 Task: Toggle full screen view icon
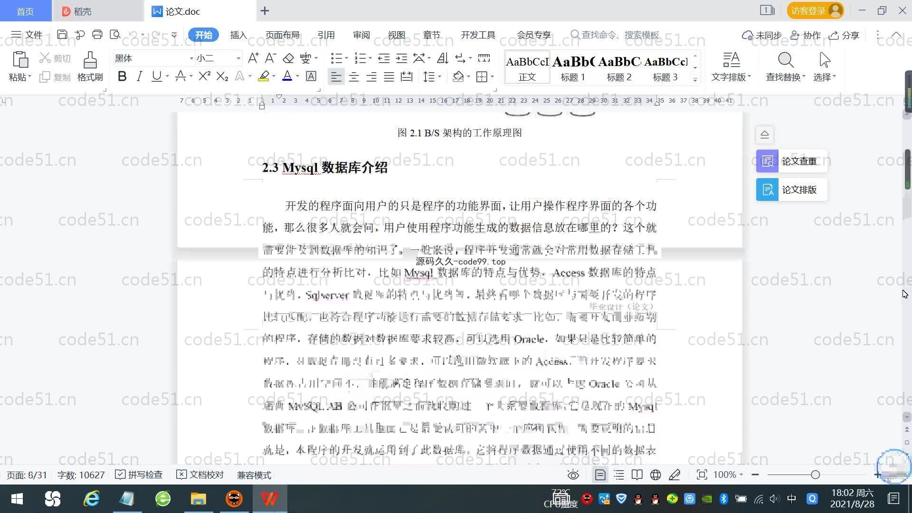702,475
